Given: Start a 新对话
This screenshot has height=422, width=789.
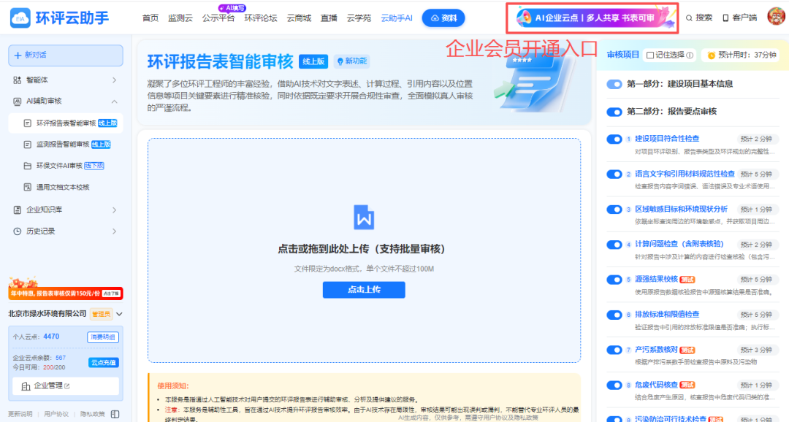Looking at the screenshot, I should click(x=66, y=55).
